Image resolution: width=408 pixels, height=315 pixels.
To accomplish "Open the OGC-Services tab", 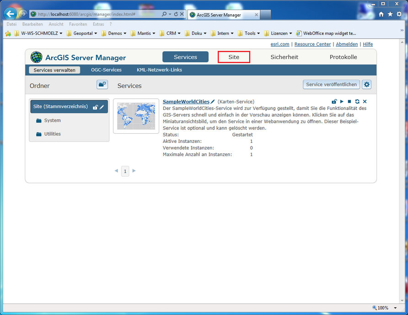I will tap(106, 70).
